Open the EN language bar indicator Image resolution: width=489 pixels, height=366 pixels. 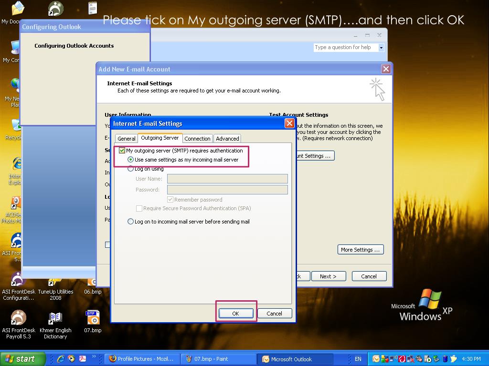tap(358, 359)
